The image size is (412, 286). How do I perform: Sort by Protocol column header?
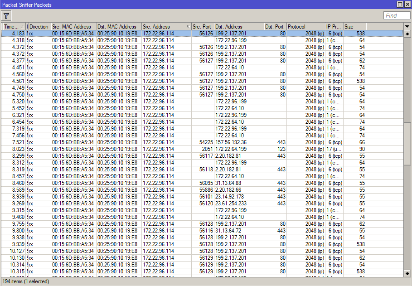point(306,27)
